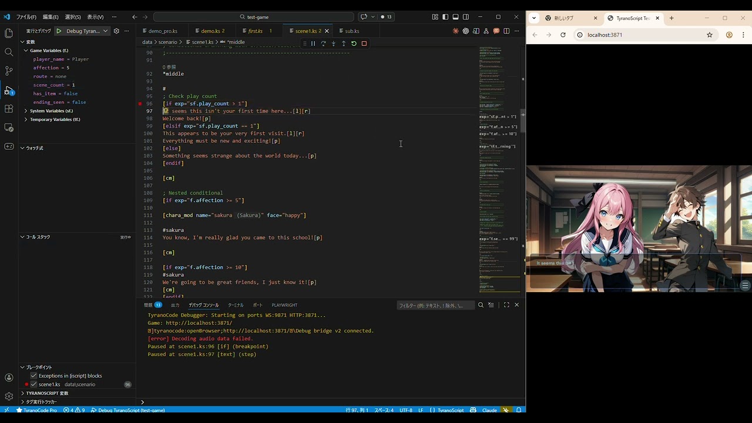Screen dimensions: 752x423
Task: Bookmark this page with the star icon
Action: coord(710,35)
